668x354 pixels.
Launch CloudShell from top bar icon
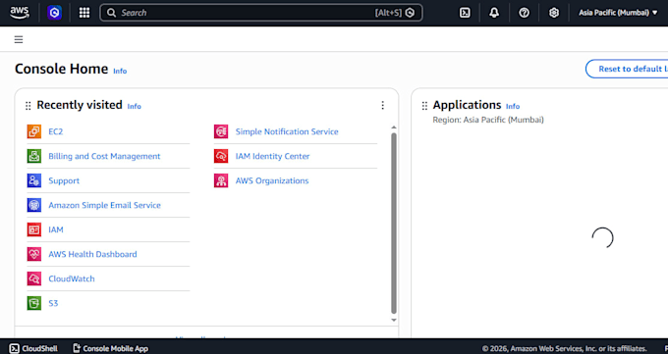pos(465,13)
